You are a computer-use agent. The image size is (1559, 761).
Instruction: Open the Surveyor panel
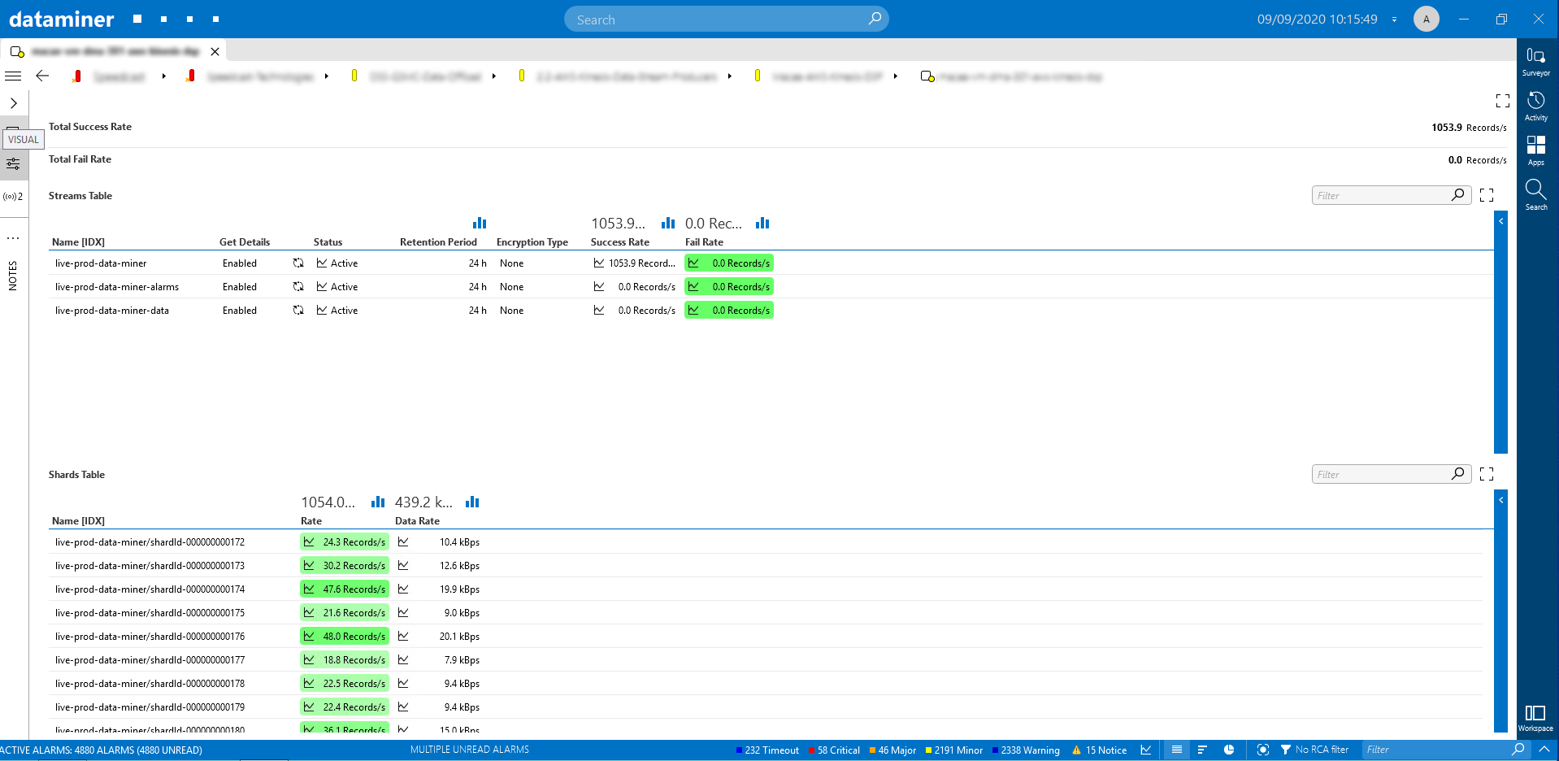tap(1535, 61)
